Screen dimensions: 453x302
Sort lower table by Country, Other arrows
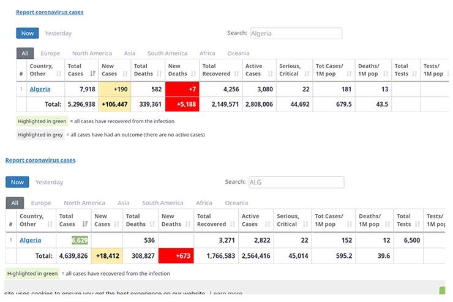(x=50, y=224)
